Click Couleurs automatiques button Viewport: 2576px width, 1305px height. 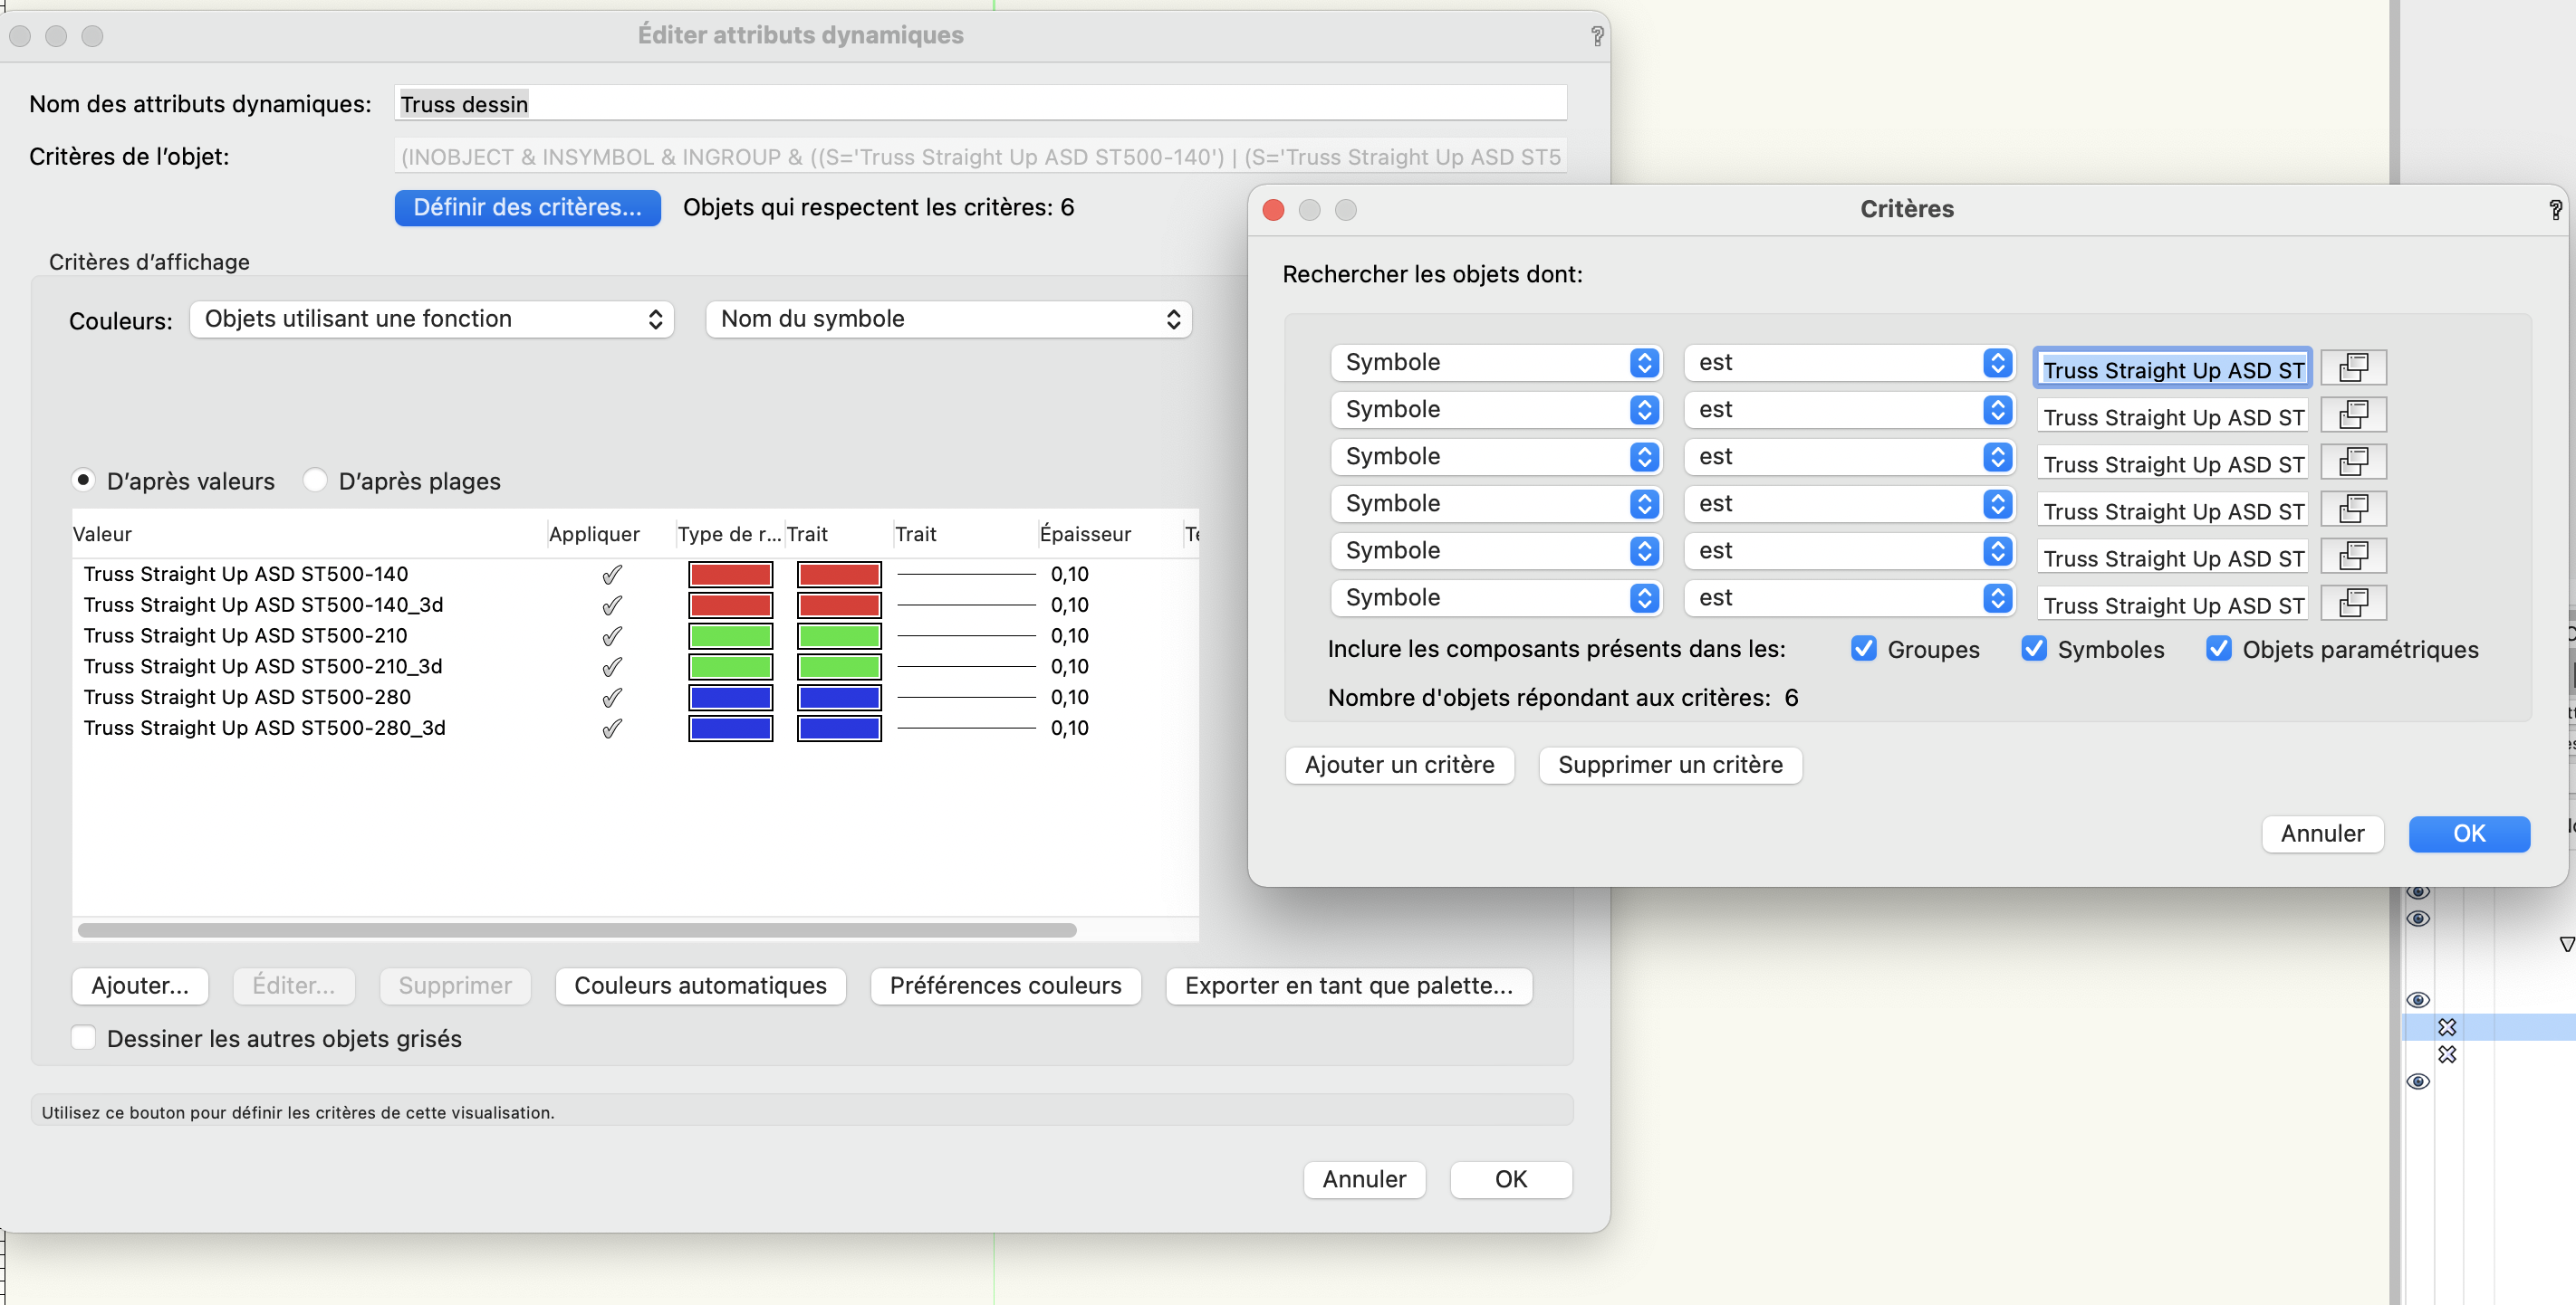700,986
